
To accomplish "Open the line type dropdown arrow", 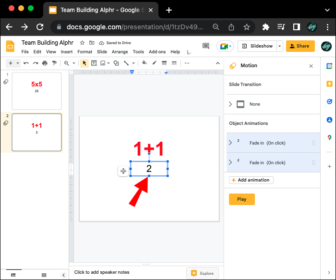I will (x=133, y=63).
